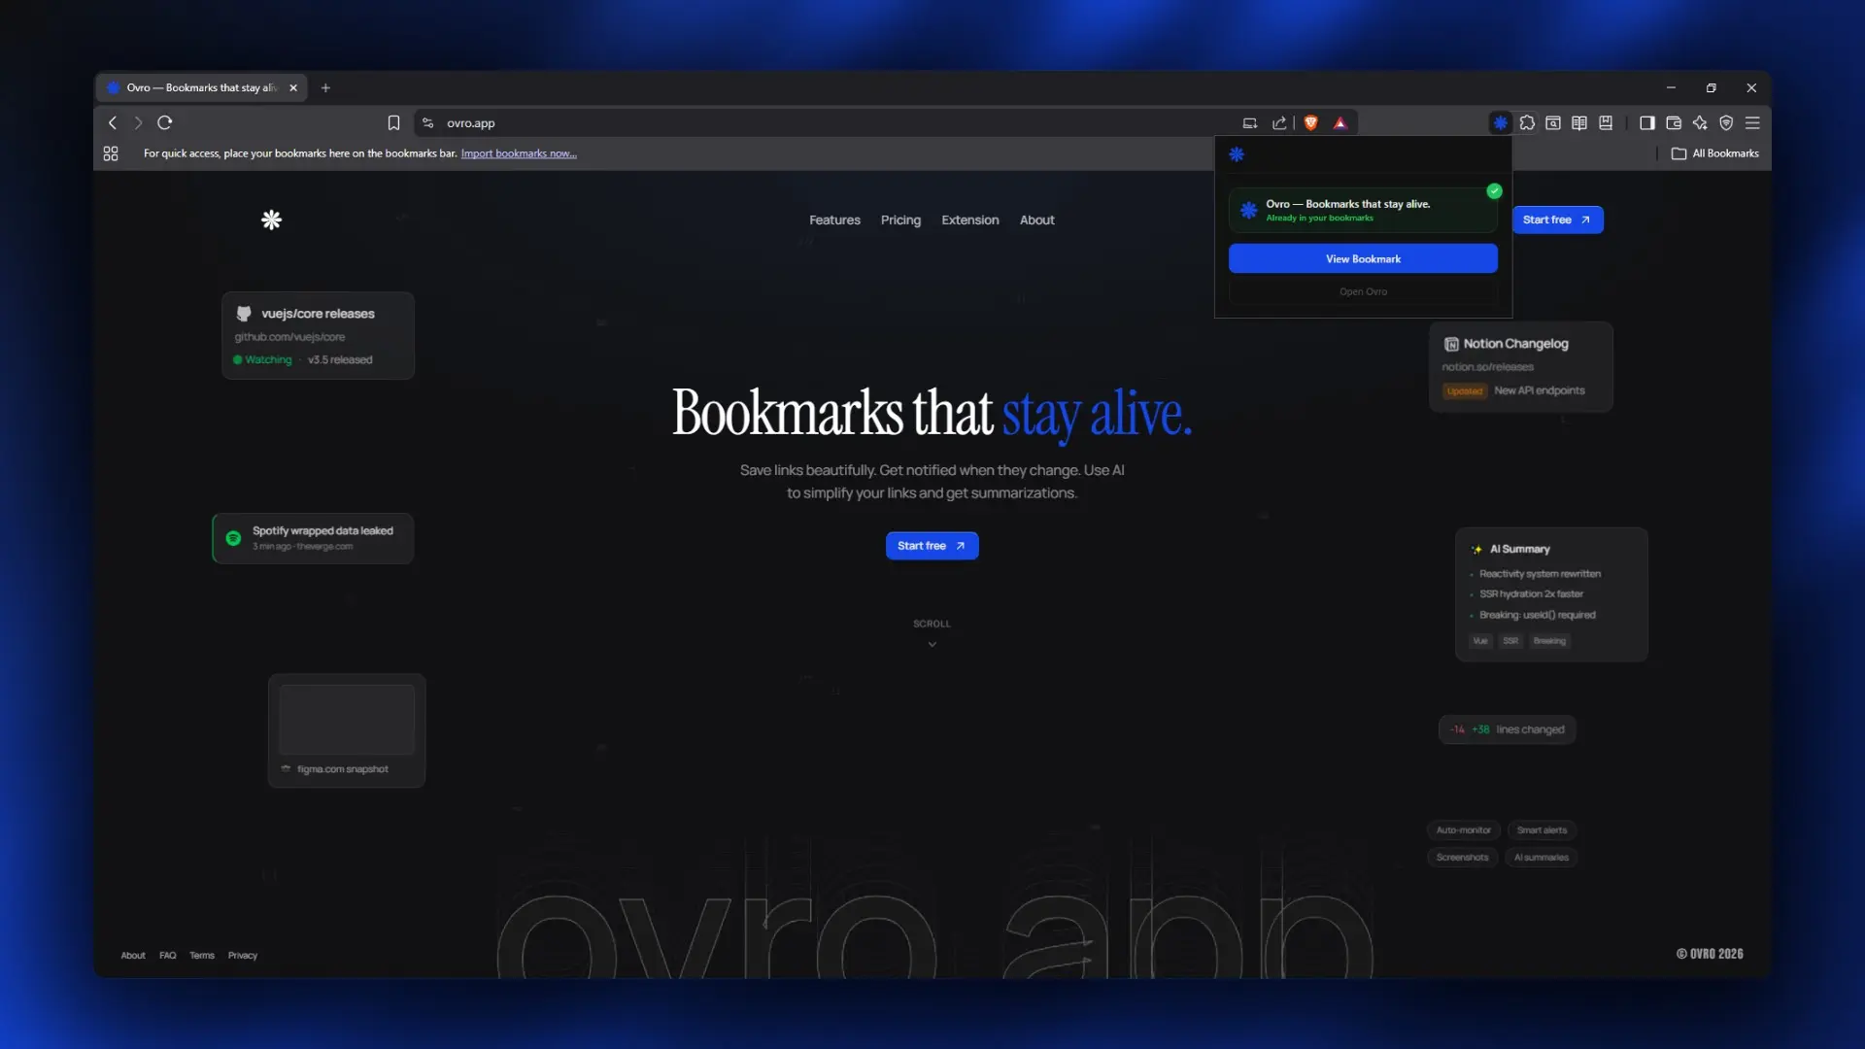This screenshot has height=1049, width=1865.
Task: Select the Ovro browser tab
Action: 201,87
